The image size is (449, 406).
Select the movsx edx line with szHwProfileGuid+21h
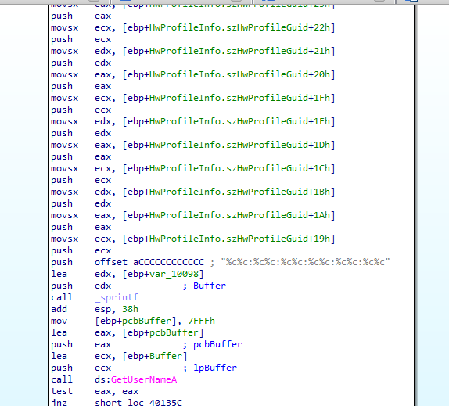[193, 52]
